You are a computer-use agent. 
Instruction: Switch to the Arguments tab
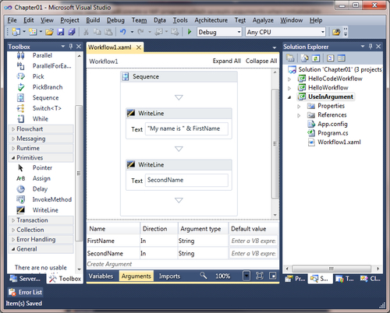tap(136, 276)
